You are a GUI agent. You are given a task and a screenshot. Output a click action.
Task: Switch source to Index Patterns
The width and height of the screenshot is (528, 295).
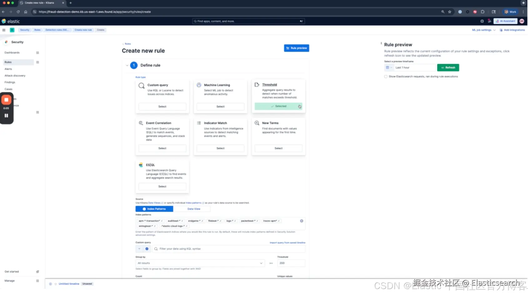(x=154, y=209)
